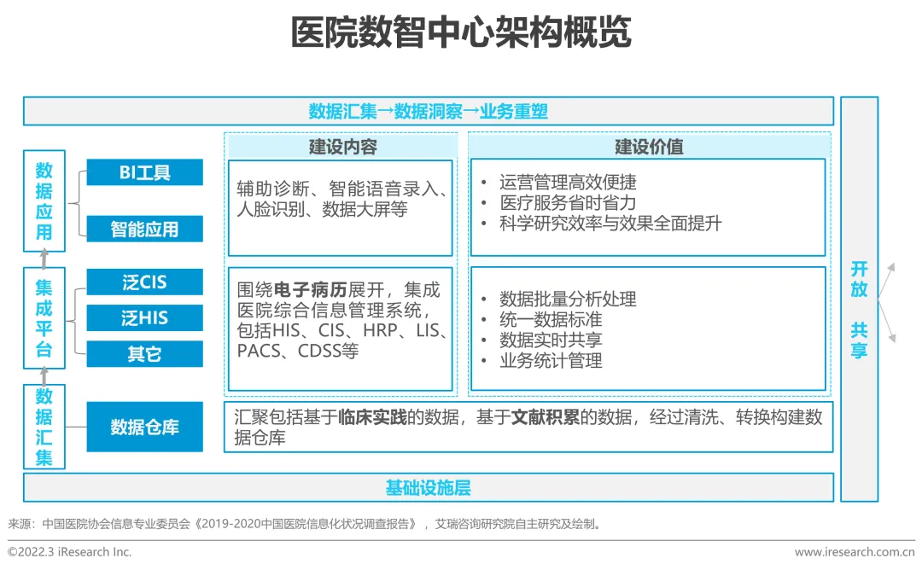This screenshot has width=922, height=570.
Task: Click bold text 临床实践
Action: 373,417
